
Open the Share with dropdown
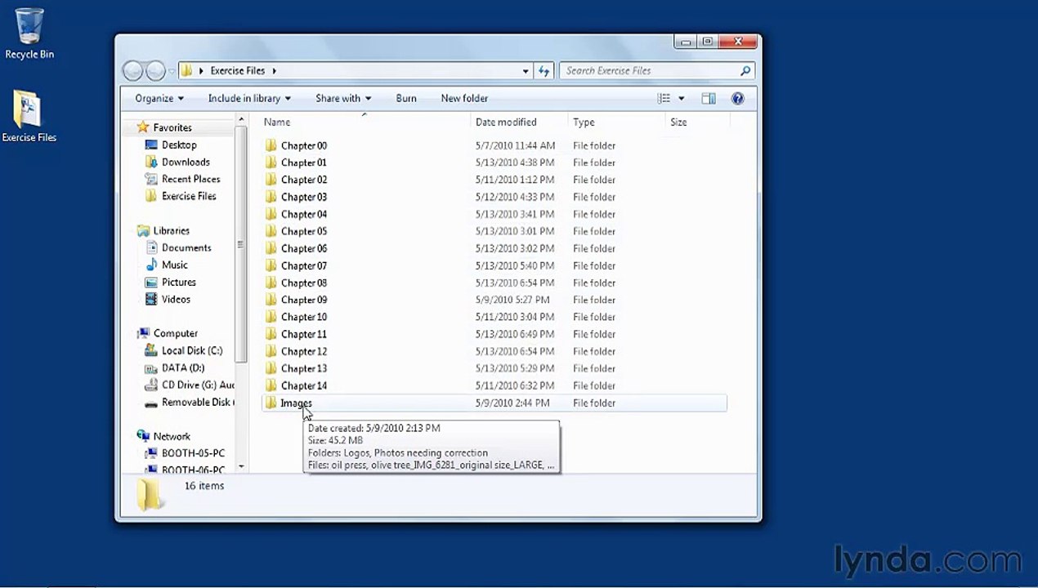tap(343, 98)
